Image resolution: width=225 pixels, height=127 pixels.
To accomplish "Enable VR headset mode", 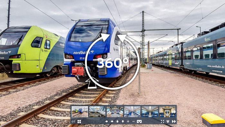I will [139, 122].
